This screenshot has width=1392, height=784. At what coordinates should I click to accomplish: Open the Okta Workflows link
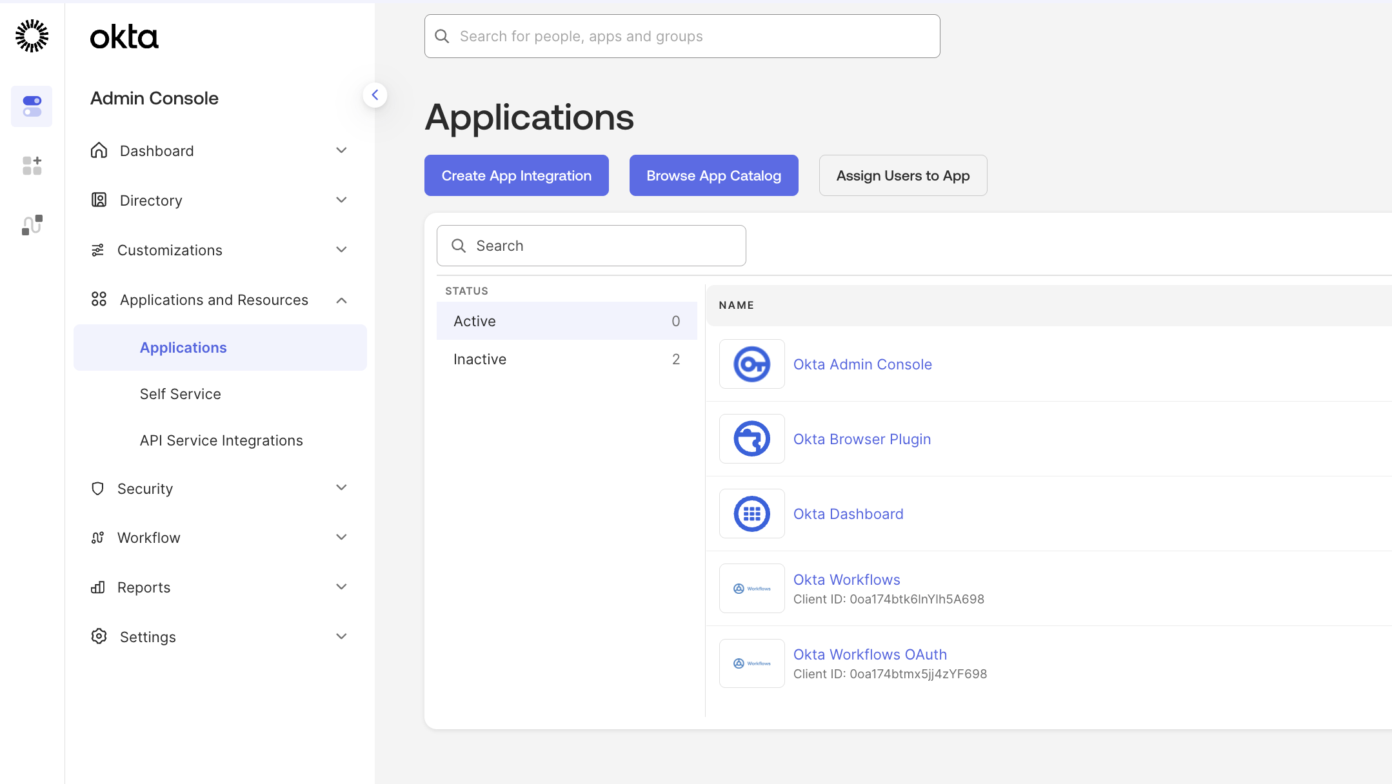847,580
